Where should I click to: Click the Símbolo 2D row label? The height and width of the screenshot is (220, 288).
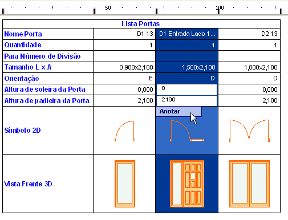point(22,131)
